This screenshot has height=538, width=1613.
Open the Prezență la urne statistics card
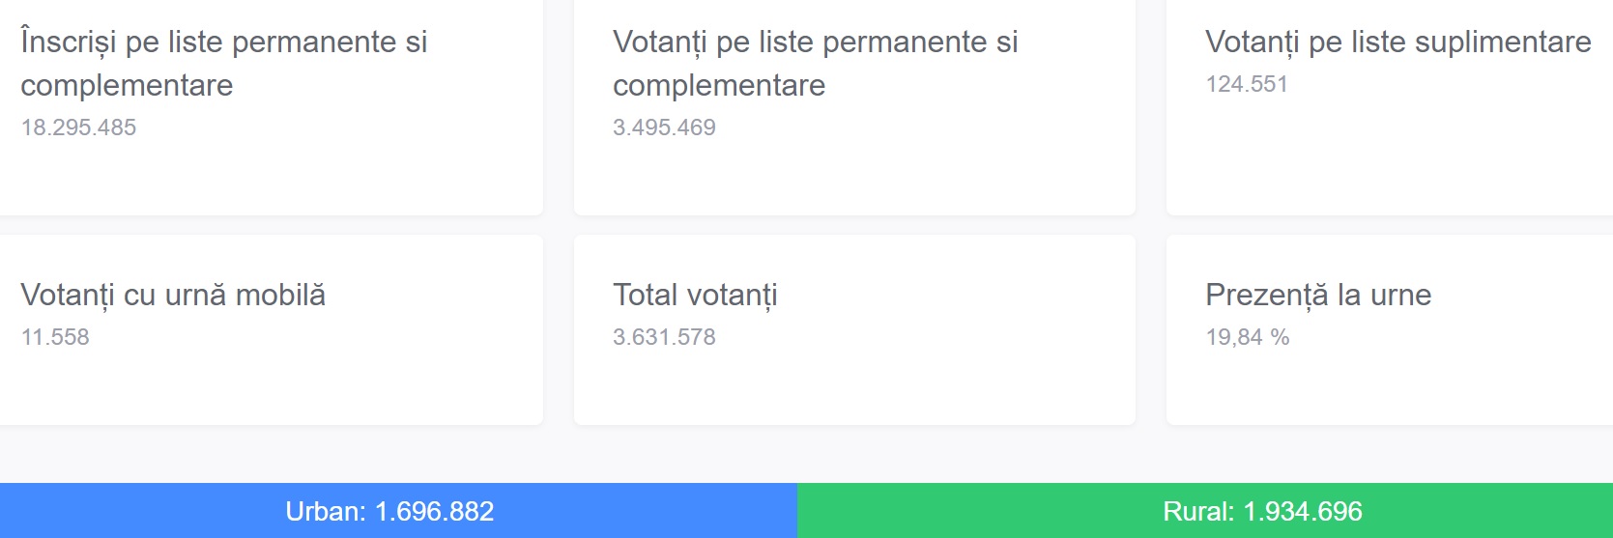click(1389, 386)
